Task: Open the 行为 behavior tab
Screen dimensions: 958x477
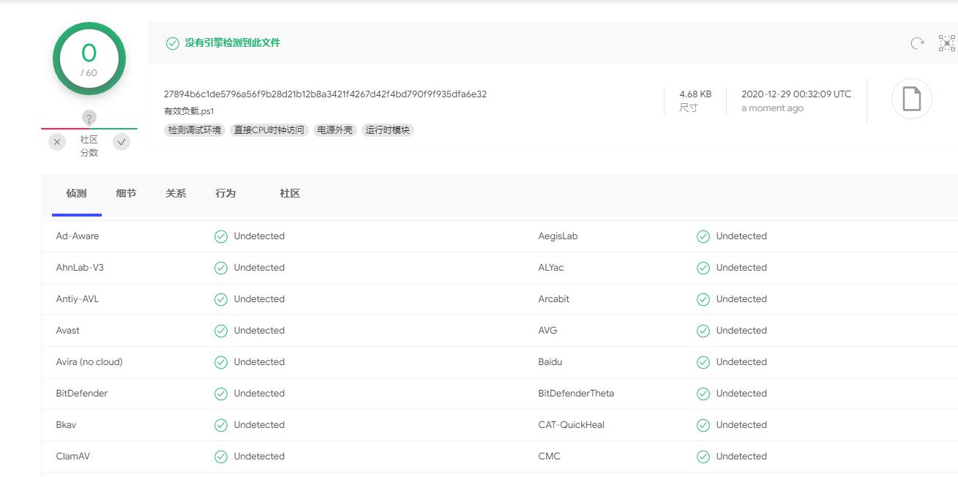Action: coord(225,194)
